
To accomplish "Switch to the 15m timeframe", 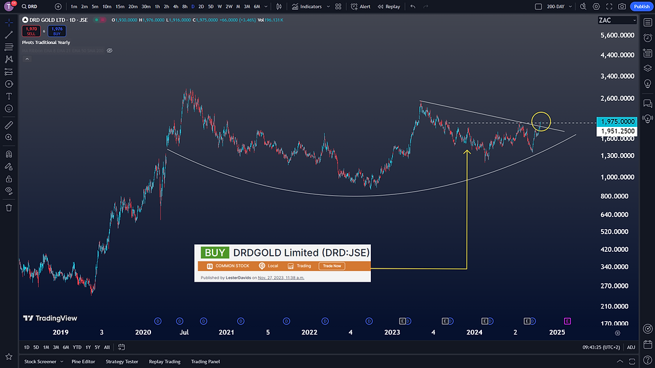I will click(120, 6).
